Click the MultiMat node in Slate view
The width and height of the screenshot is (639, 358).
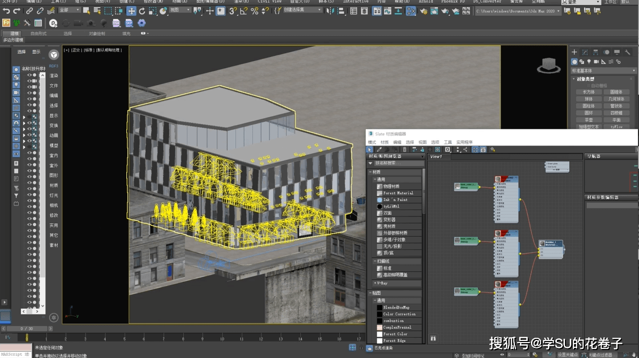point(551,248)
